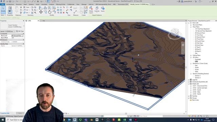Open the terrain dwg instance filter dropdown
The width and height of the screenshot is (217, 122).
point(7,31)
